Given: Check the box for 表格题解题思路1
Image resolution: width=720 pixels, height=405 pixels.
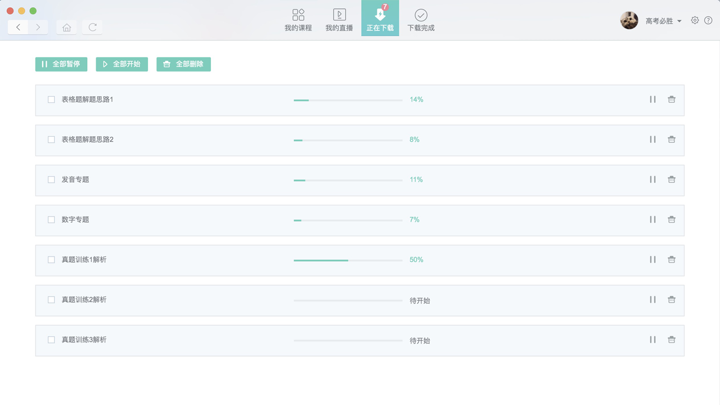Looking at the screenshot, I should [51, 100].
